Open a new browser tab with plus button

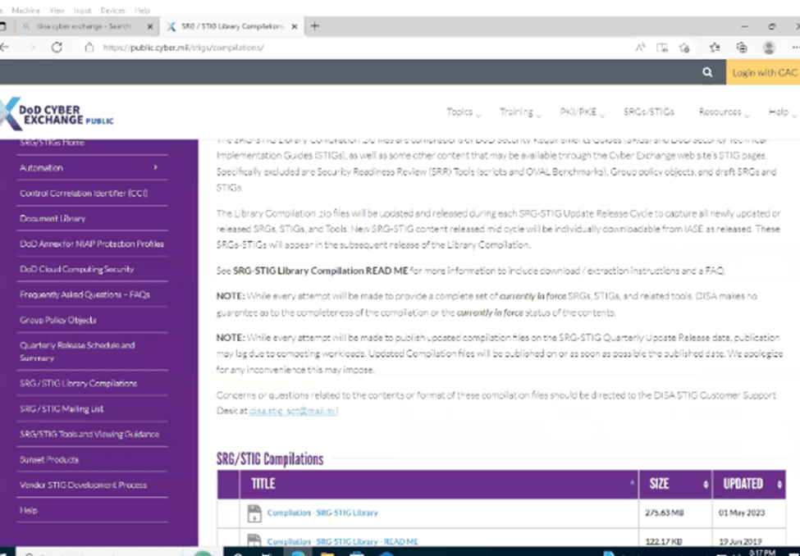click(314, 26)
